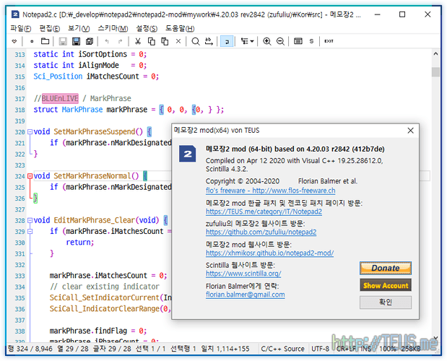This screenshot has width=447, height=361.
Task: Click the UTF-8 encoding in status bar
Action: [x=320, y=349]
